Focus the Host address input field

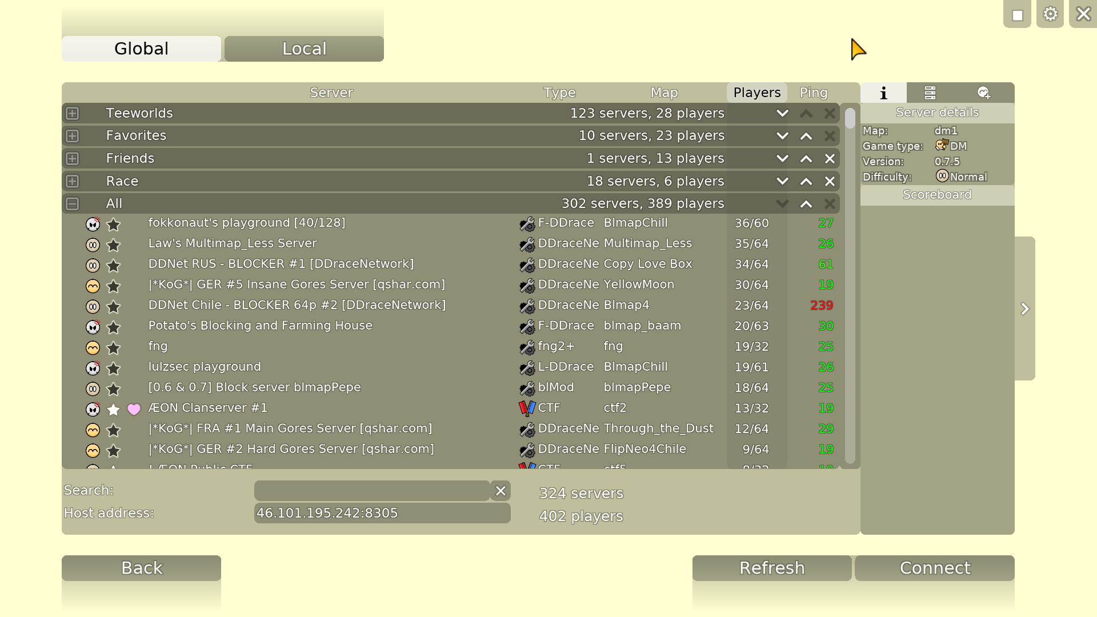tap(382, 513)
